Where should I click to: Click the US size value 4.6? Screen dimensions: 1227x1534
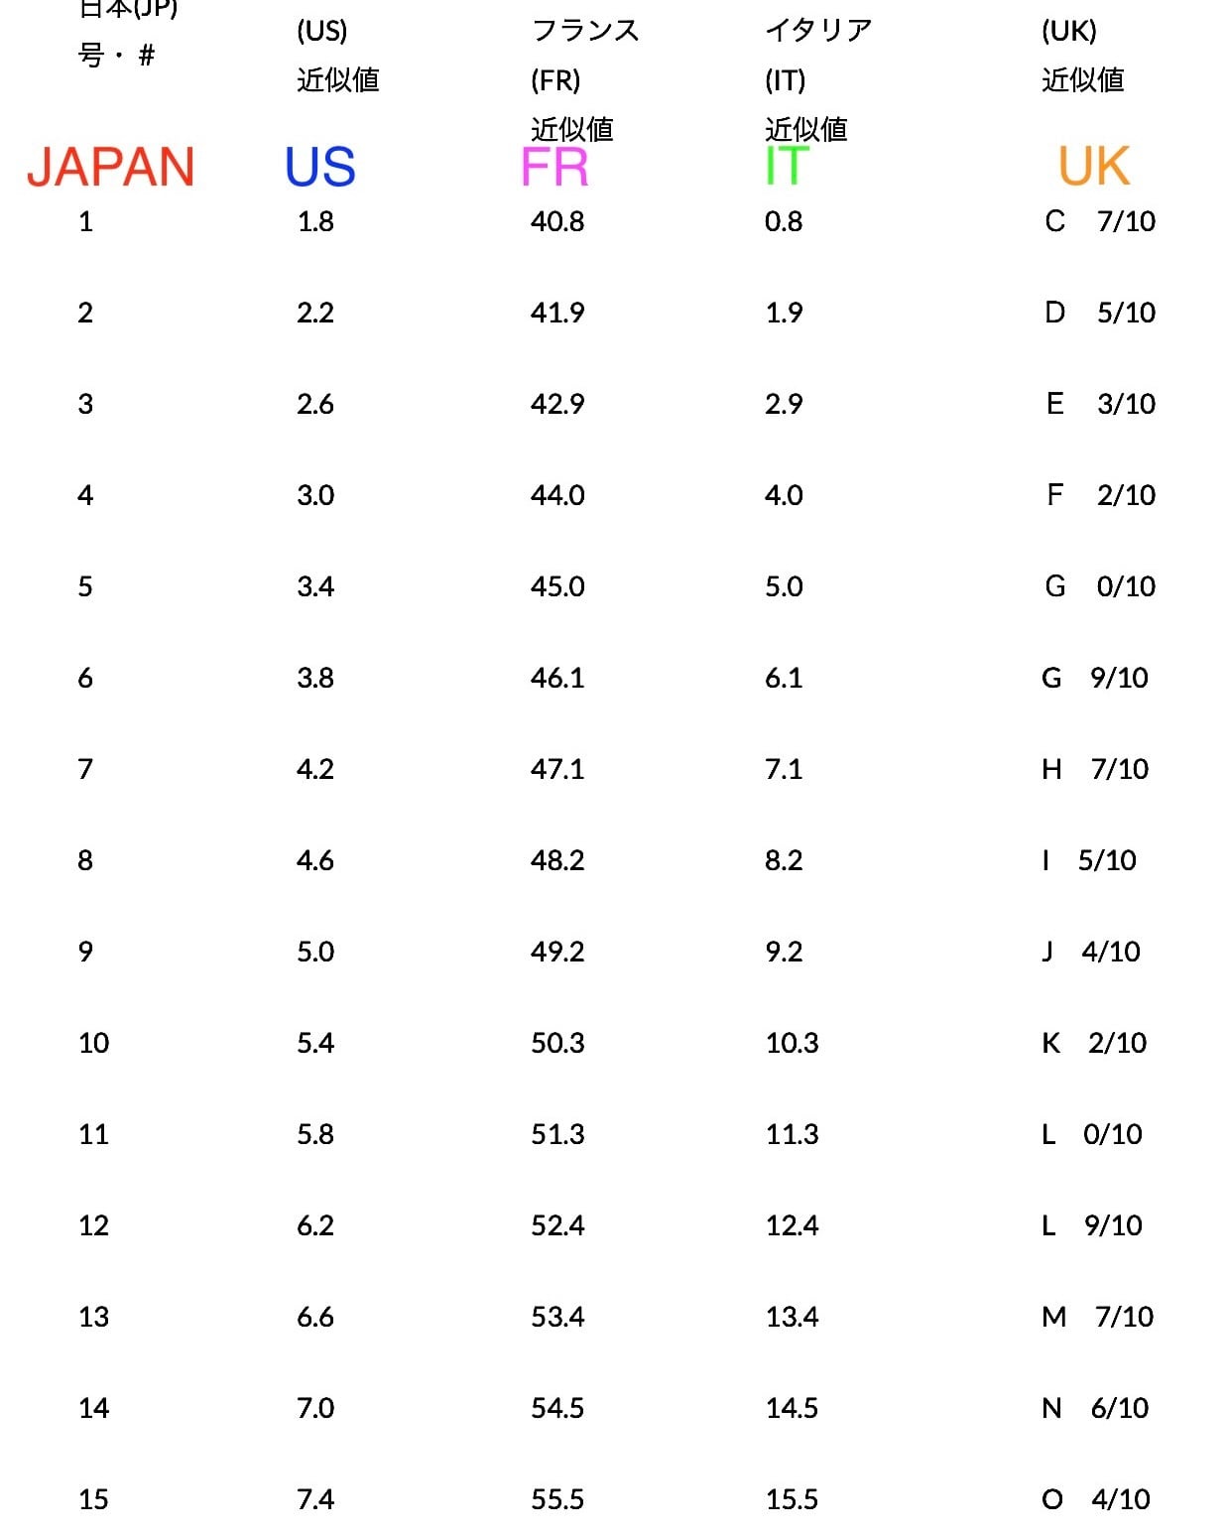[x=315, y=860]
